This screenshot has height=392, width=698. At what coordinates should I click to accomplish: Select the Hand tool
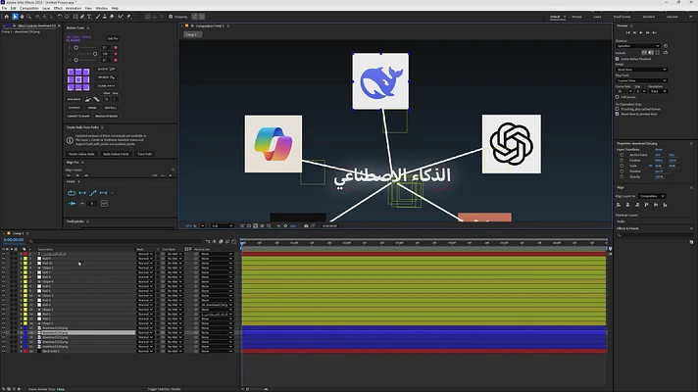point(22,17)
